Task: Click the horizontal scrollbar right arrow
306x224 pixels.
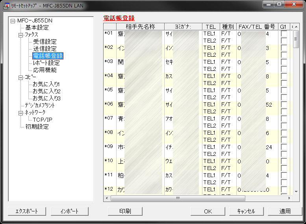Action: (289, 198)
